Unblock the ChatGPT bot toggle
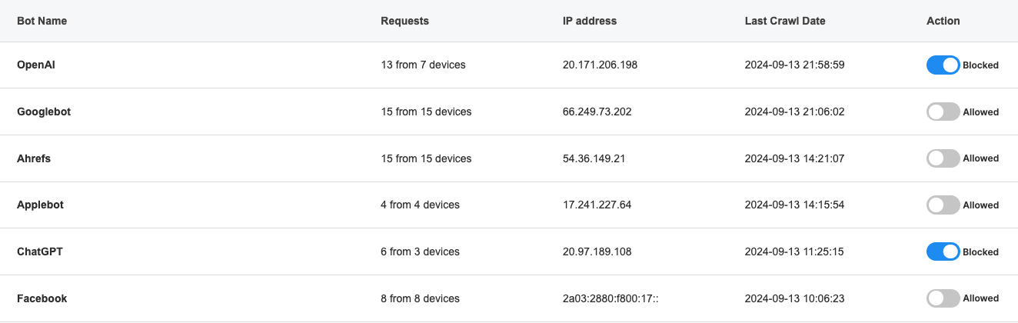 (x=943, y=252)
